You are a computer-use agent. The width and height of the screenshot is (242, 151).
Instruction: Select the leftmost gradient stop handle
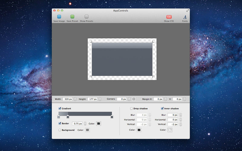click(59, 117)
